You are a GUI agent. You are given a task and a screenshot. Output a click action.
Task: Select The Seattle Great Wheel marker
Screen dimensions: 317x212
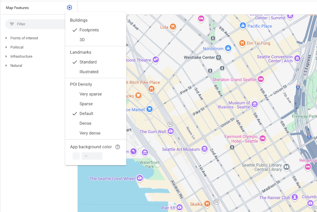click(140, 178)
